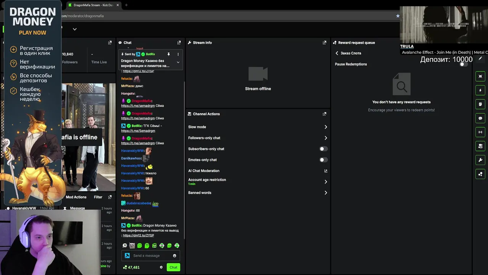Open BotRix link https://t.me/Semadrgm
Viewport: 488px width, 275px height.
pyautogui.click(x=138, y=131)
